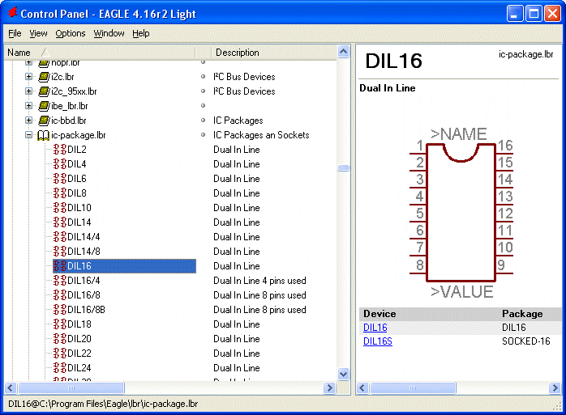Viewport: 566px width, 415px height.
Task: Click the tree panel scroll right arrow
Action: click(x=329, y=388)
